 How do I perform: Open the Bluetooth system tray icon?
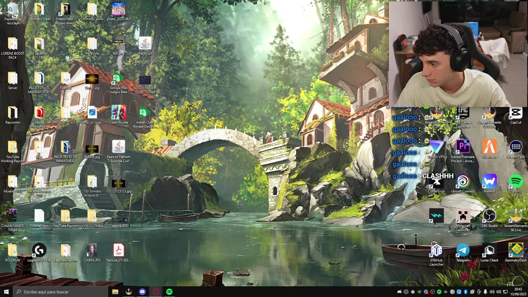[x=466, y=292]
